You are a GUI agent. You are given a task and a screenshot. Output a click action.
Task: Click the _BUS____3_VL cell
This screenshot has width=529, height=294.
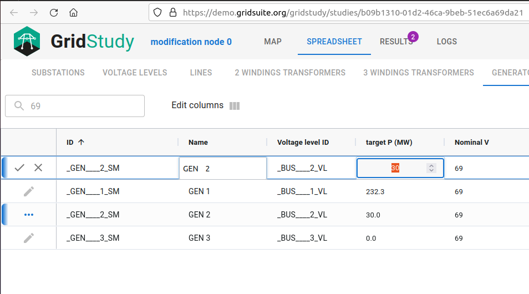(302, 238)
